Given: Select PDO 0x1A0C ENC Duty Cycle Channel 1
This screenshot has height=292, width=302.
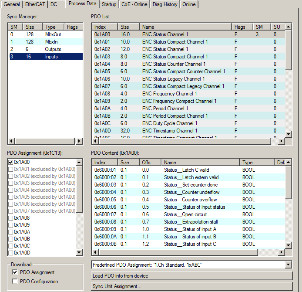Looking at the screenshot, I should 189,123.
